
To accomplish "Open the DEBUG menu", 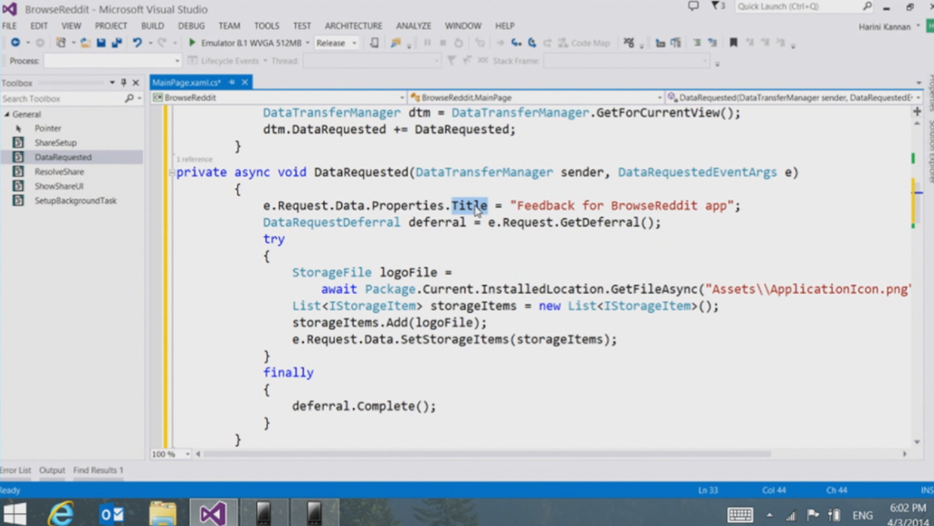I will (x=192, y=26).
